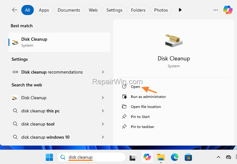Click Open for Disk Cleanup
The image size is (237, 164).
[135, 87]
